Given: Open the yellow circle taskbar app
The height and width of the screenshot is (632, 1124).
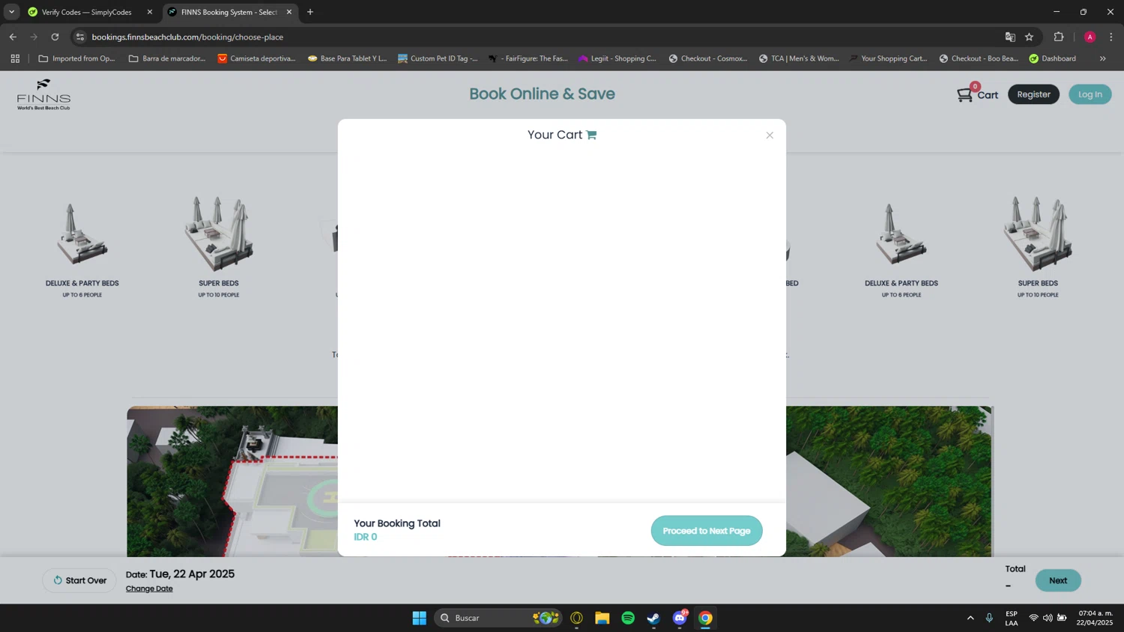Looking at the screenshot, I should [x=576, y=618].
